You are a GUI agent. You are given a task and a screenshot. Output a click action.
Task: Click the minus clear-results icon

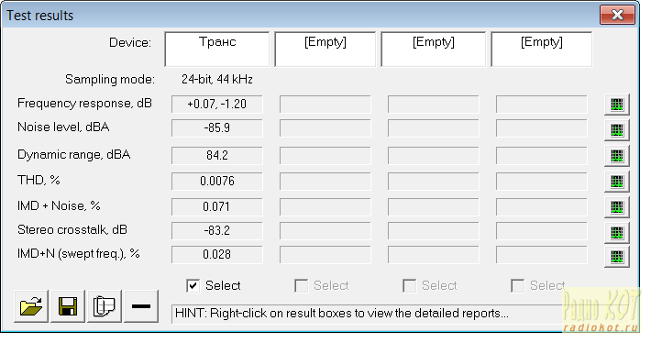tap(141, 306)
